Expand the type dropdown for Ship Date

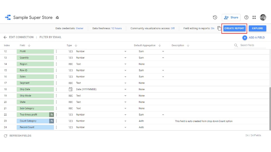point(125,89)
